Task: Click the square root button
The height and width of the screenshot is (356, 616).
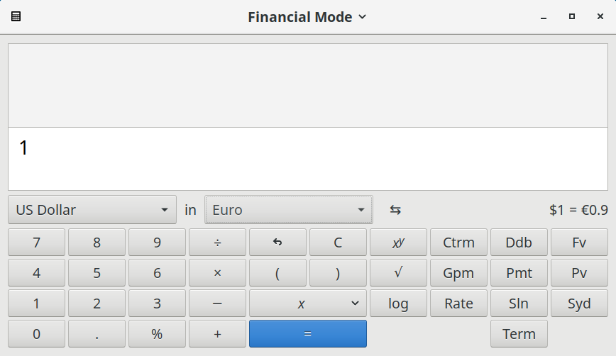Action: point(398,273)
